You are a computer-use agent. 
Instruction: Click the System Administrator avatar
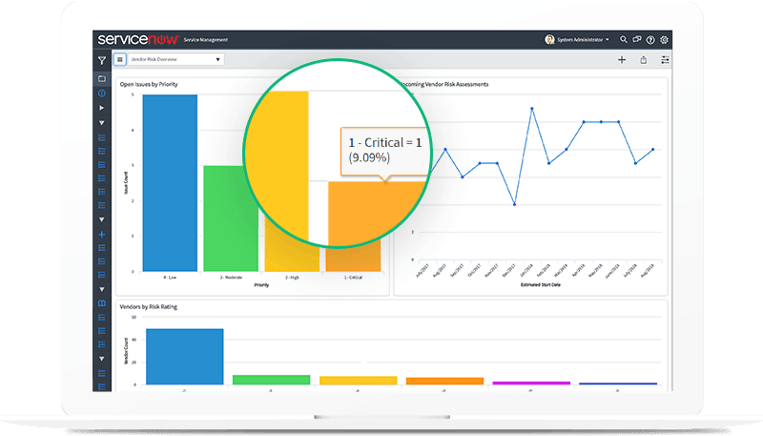[549, 39]
